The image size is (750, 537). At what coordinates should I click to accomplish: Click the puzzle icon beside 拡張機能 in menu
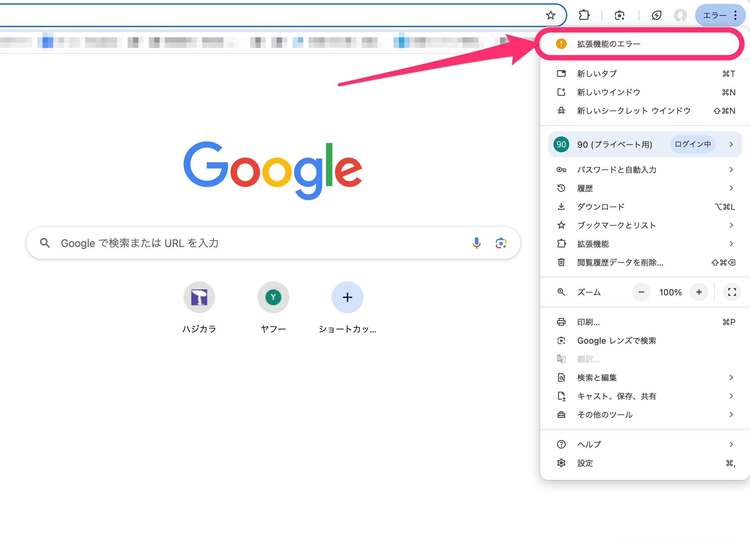tap(561, 244)
